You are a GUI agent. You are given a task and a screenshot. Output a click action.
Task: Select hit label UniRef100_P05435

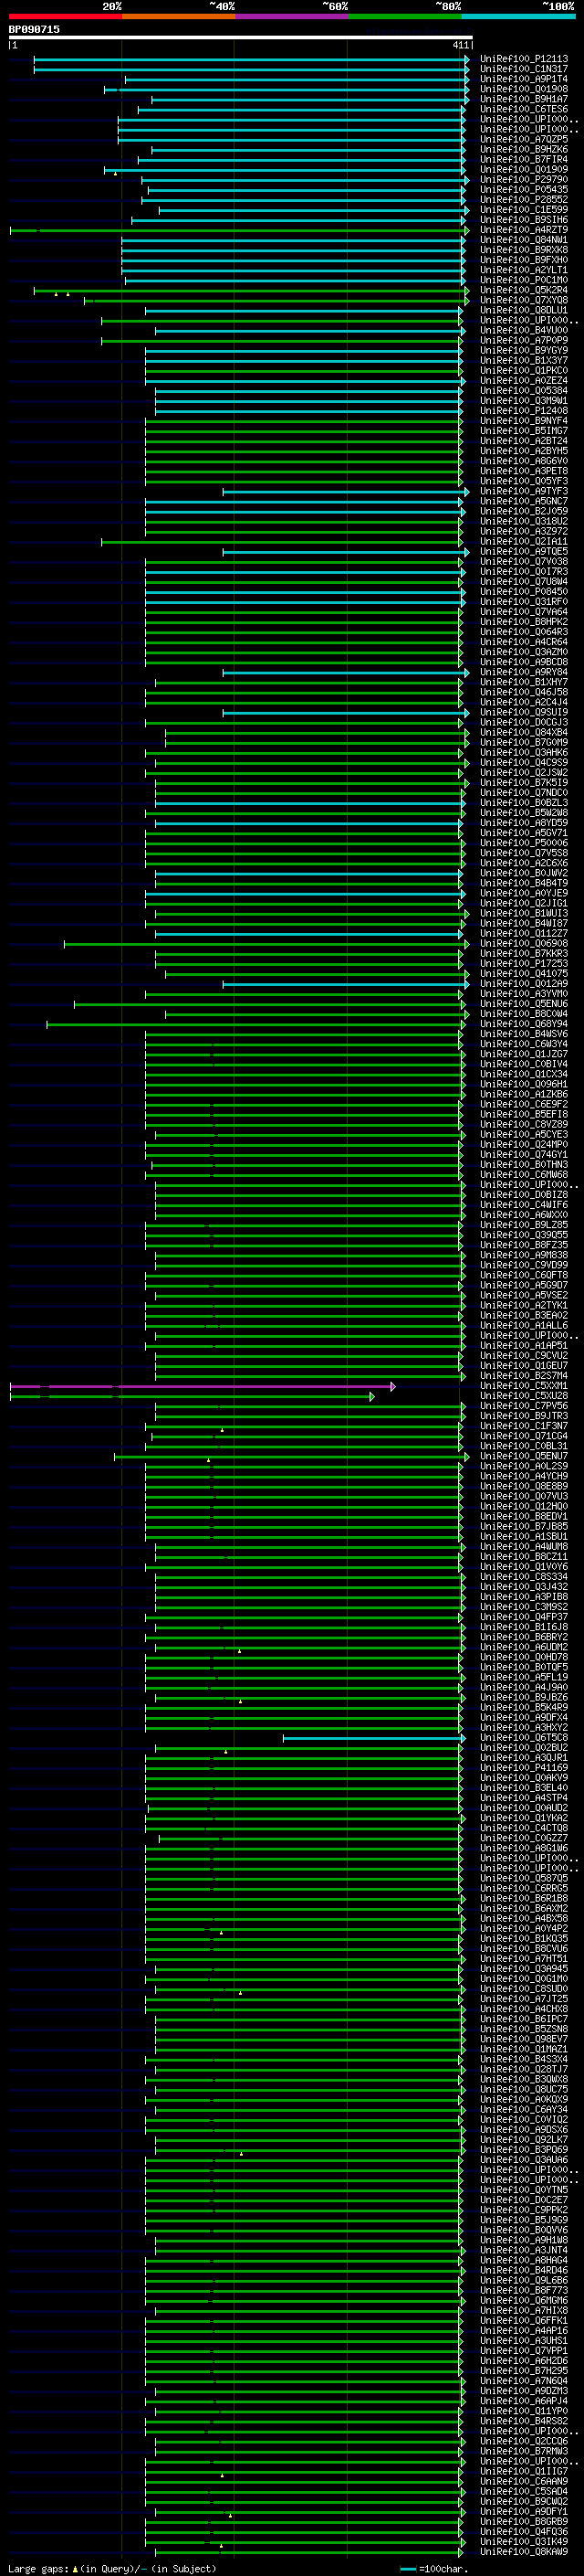[x=523, y=190]
